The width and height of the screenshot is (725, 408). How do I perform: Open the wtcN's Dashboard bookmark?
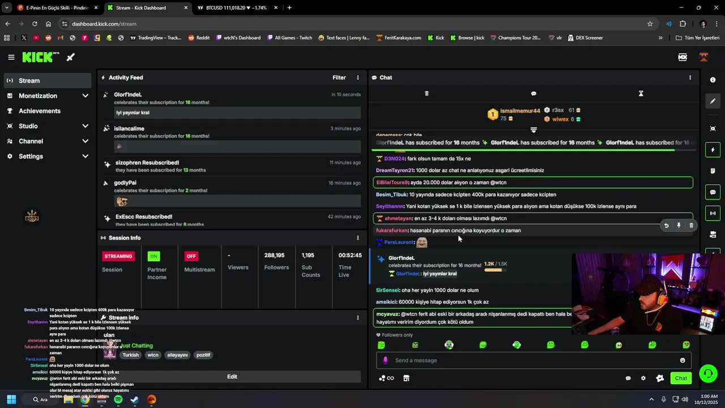tap(238, 38)
